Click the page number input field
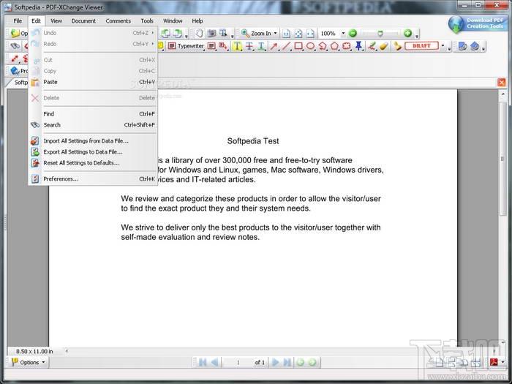512x384 pixels. (238, 362)
